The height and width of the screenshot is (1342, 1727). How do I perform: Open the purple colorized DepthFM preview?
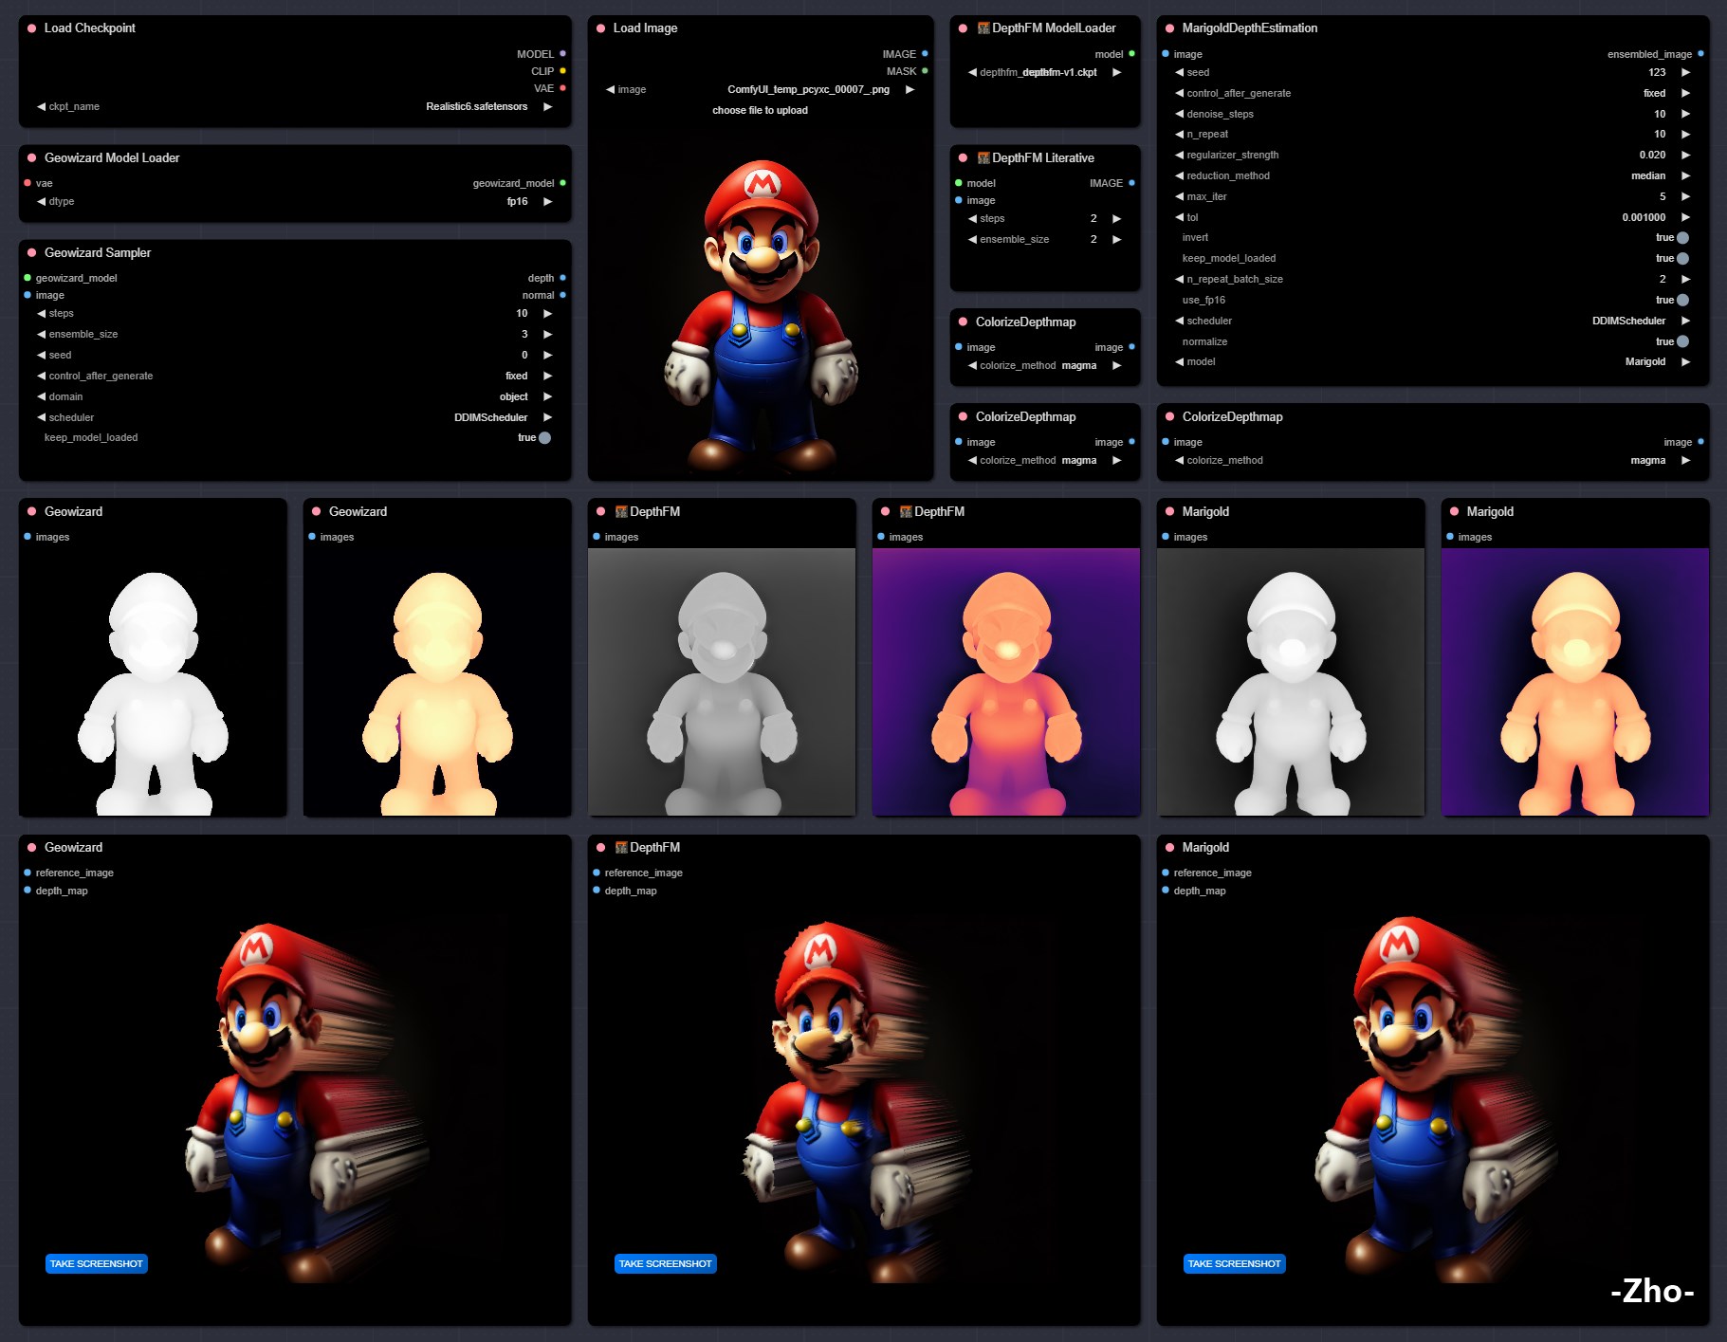1006,682
